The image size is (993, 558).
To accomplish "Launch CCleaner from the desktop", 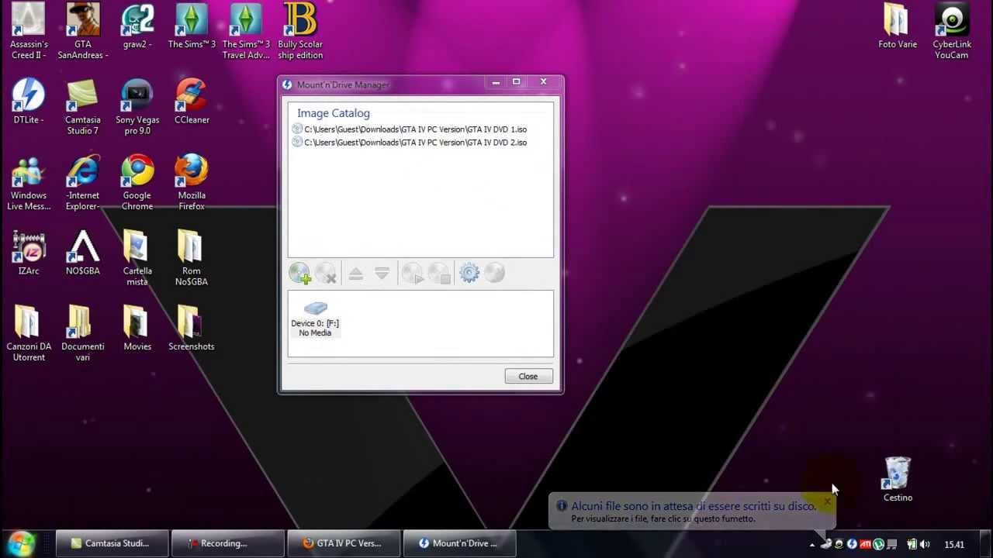I will point(192,101).
